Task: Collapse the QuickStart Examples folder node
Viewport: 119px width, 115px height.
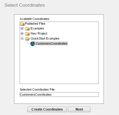Action: point(22,38)
